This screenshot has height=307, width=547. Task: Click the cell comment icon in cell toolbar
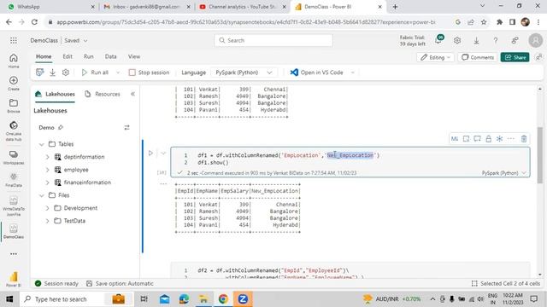pyautogui.click(x=477, y=138)
